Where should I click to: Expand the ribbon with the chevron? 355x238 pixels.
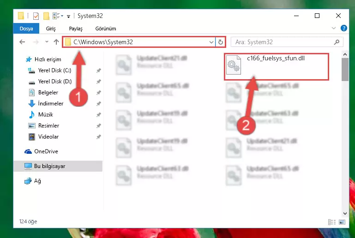click(333, 28)
